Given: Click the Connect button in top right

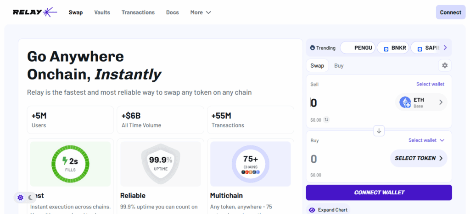Looking at the screenshot, I should 450,12.
